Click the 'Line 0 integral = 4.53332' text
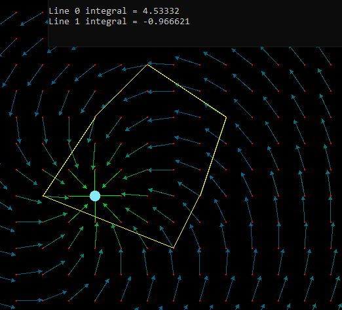The height and width of the screenshot is (310, 342). (x=114, y=11)
